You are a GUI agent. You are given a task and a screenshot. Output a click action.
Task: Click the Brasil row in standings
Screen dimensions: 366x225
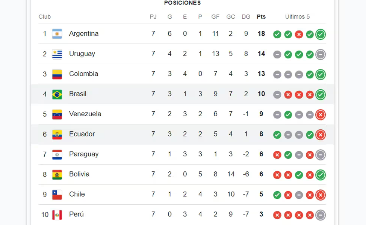182,94
